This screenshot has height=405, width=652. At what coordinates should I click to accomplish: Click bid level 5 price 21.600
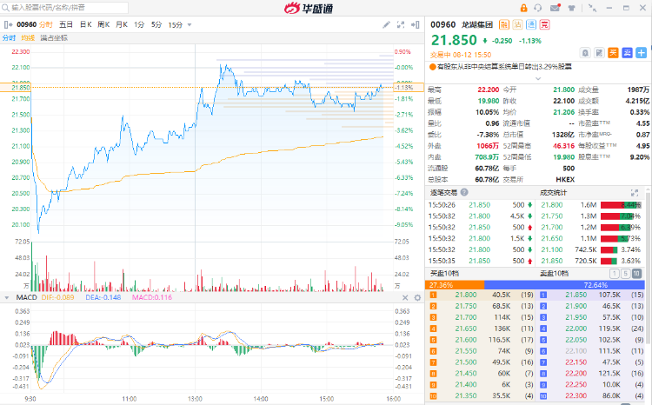(466, 340)
